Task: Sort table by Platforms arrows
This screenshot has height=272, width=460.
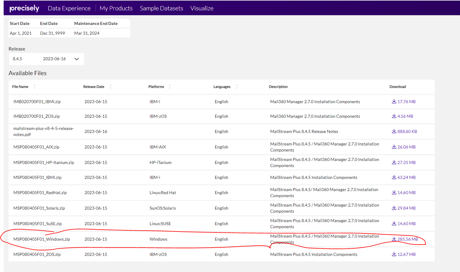Action: click(x=170, y=87)
